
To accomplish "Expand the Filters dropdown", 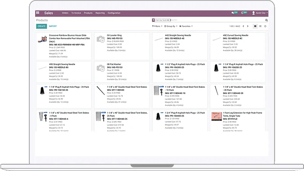I will click(157, 26).
